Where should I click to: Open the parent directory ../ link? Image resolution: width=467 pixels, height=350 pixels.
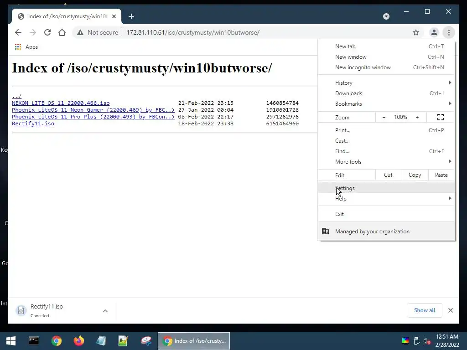tap(17, 96)
